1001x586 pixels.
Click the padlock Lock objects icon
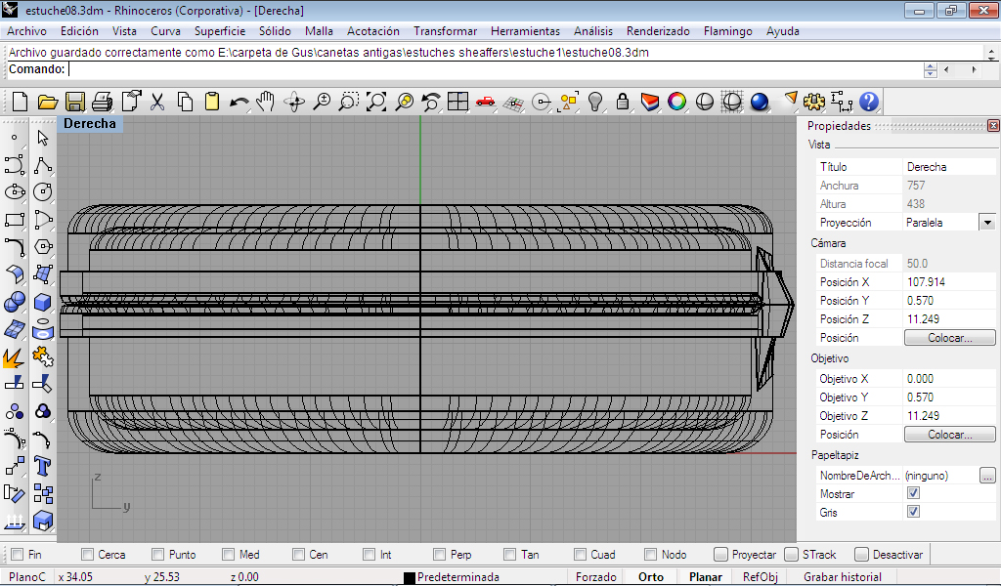pos(622,102)
